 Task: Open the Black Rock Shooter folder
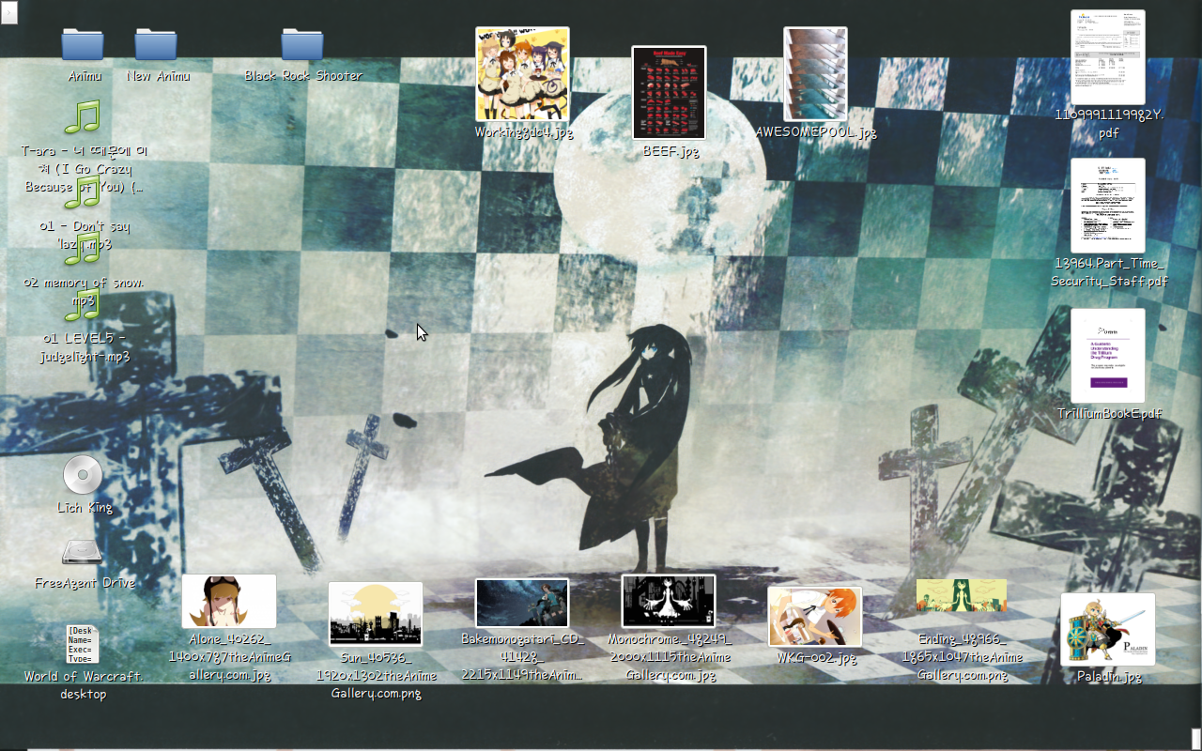point(302,45)
